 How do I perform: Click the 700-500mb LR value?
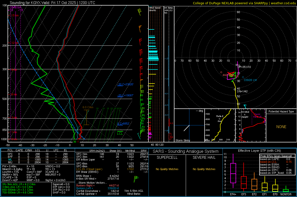(x=18, y=192)
